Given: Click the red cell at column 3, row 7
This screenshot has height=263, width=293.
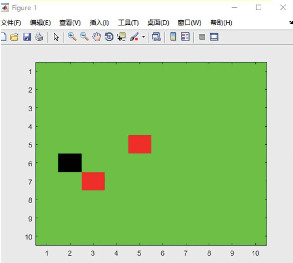Looking at the screenshot, I should click(x=93, y=181).
